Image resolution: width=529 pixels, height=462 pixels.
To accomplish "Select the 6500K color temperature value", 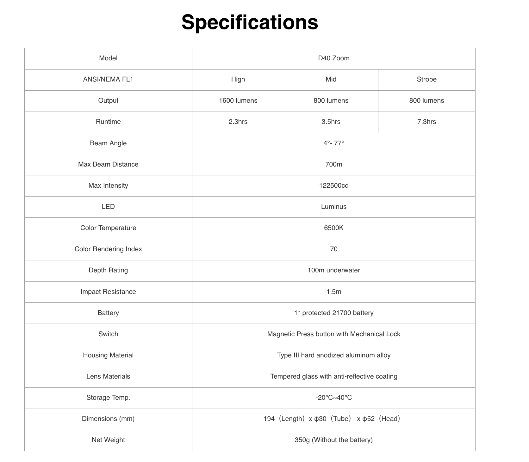I will [333, 228].
